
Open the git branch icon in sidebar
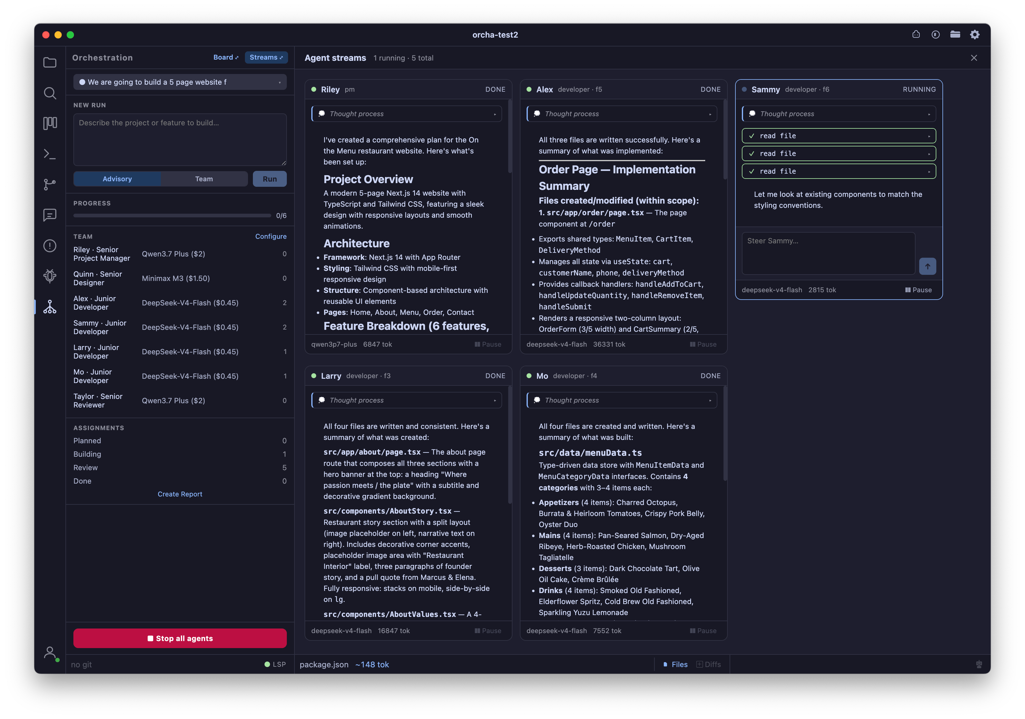point(50,184)
